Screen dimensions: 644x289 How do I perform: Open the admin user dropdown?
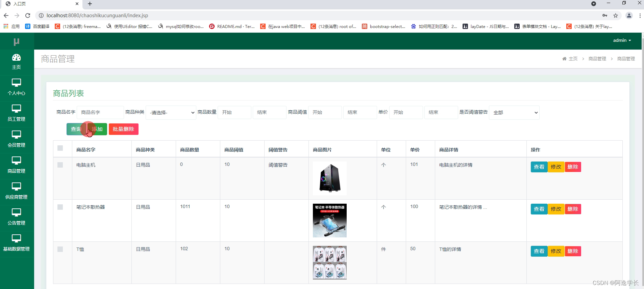point(622,40)
